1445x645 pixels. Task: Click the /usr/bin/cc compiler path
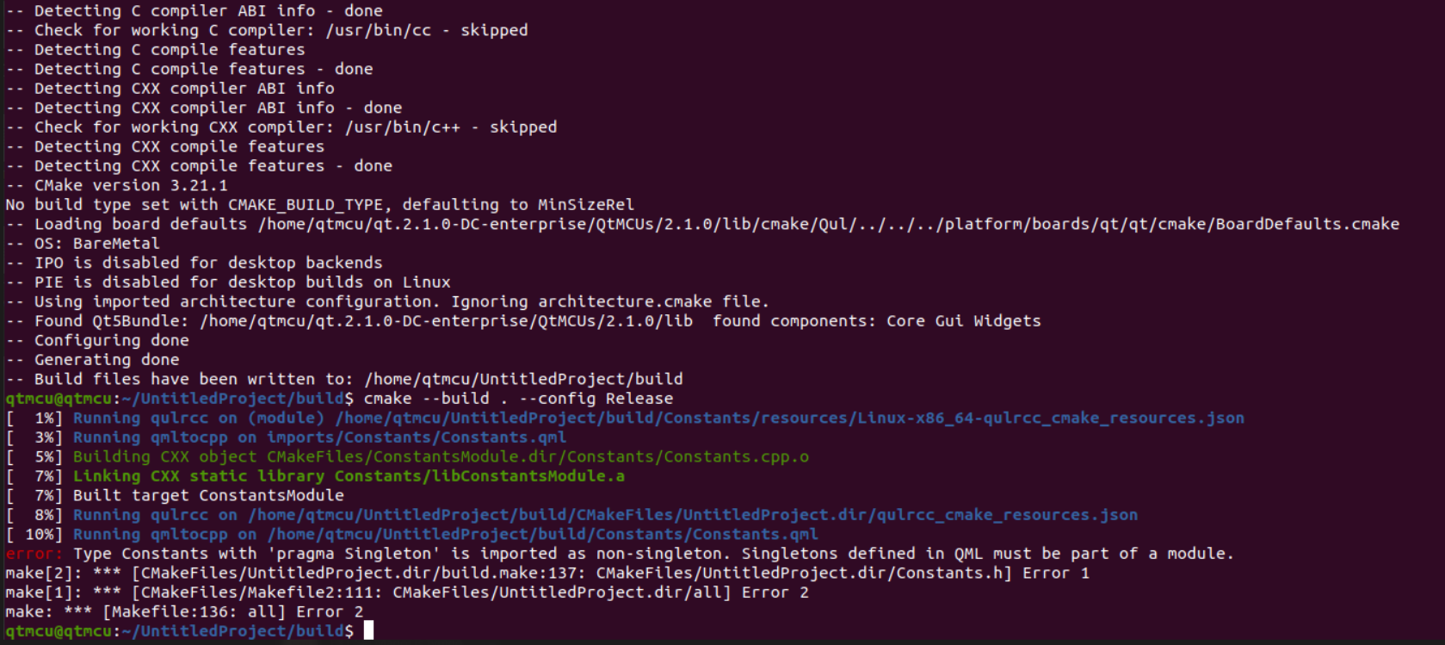coord(378,31)
